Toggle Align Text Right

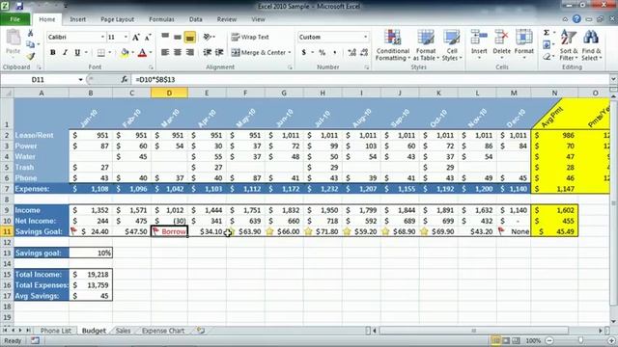pos(190,52)
